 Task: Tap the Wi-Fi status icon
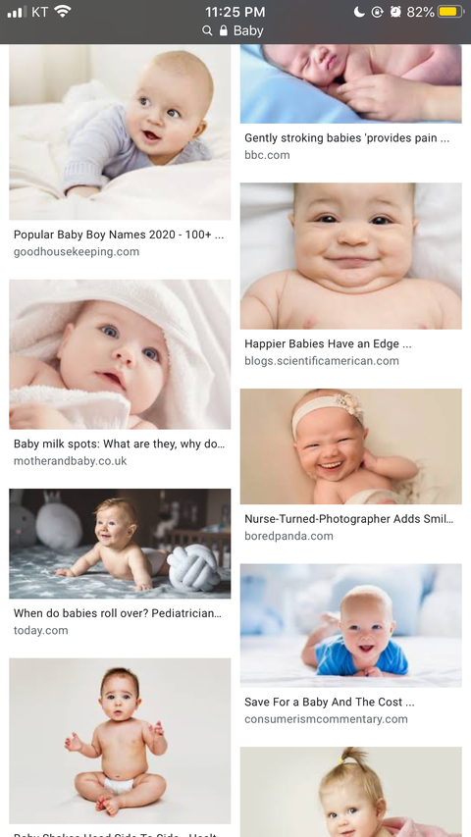point(63,11)
